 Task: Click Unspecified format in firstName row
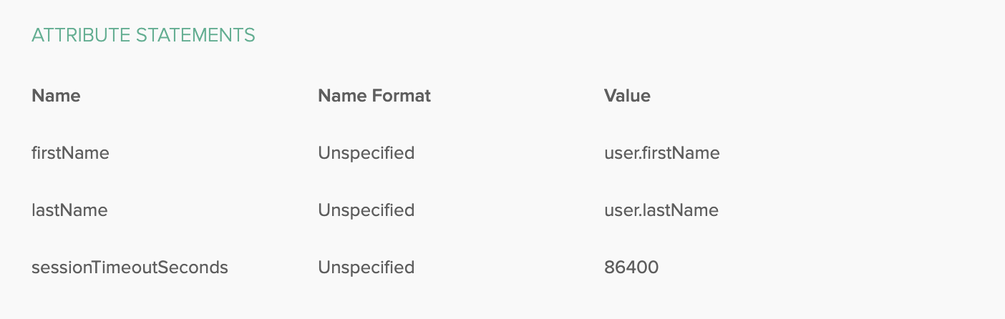pos(366,153)
